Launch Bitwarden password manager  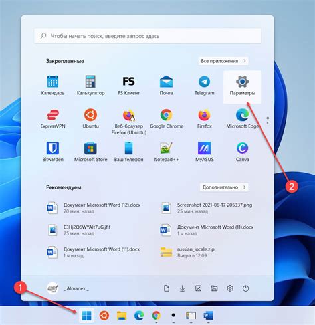(x=52, y=152)
